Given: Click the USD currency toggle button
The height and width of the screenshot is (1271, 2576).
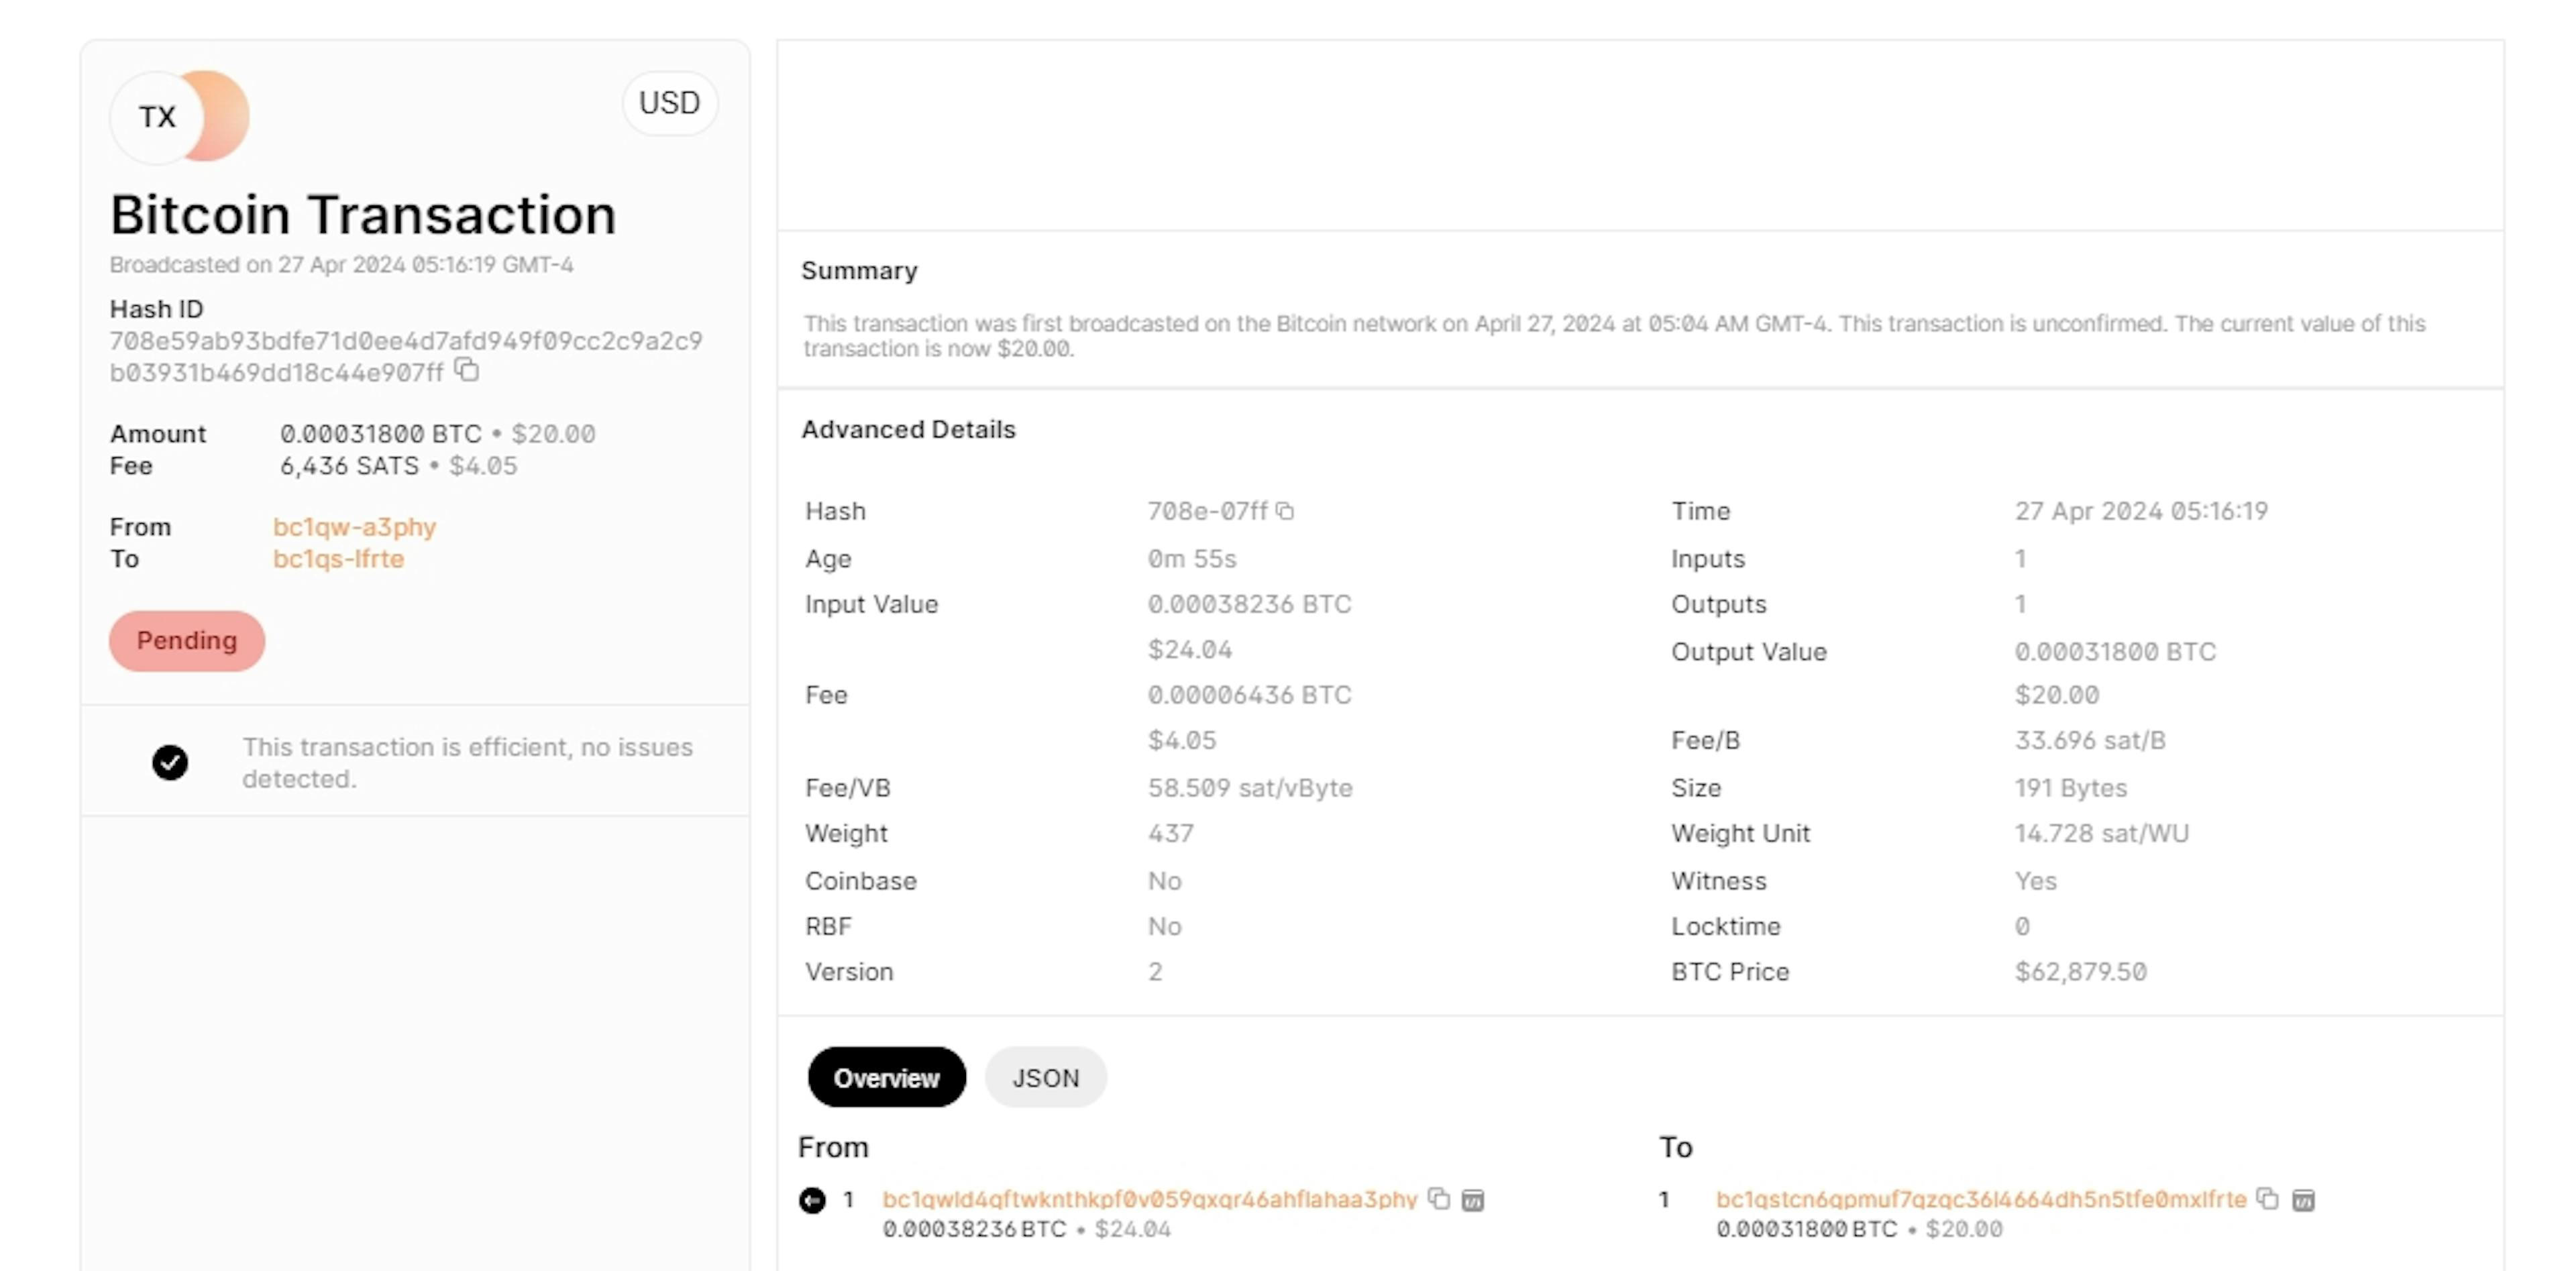Looking at the screenshot, I should click(x=669, y=103).
